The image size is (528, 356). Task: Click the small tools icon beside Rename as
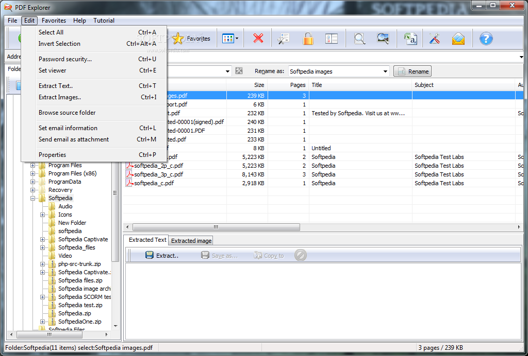pyautogui.click(x=239, y=71)
